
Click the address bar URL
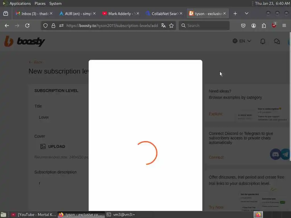(112, 26)
